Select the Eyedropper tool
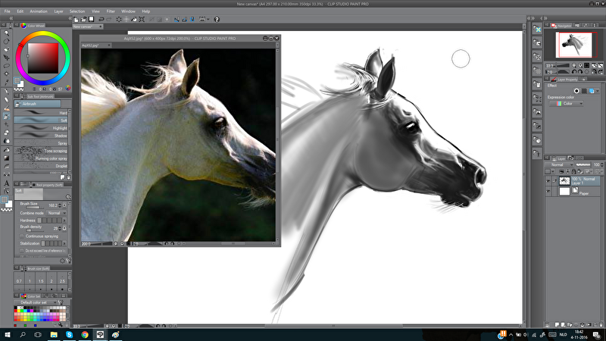 coord(6,82)
